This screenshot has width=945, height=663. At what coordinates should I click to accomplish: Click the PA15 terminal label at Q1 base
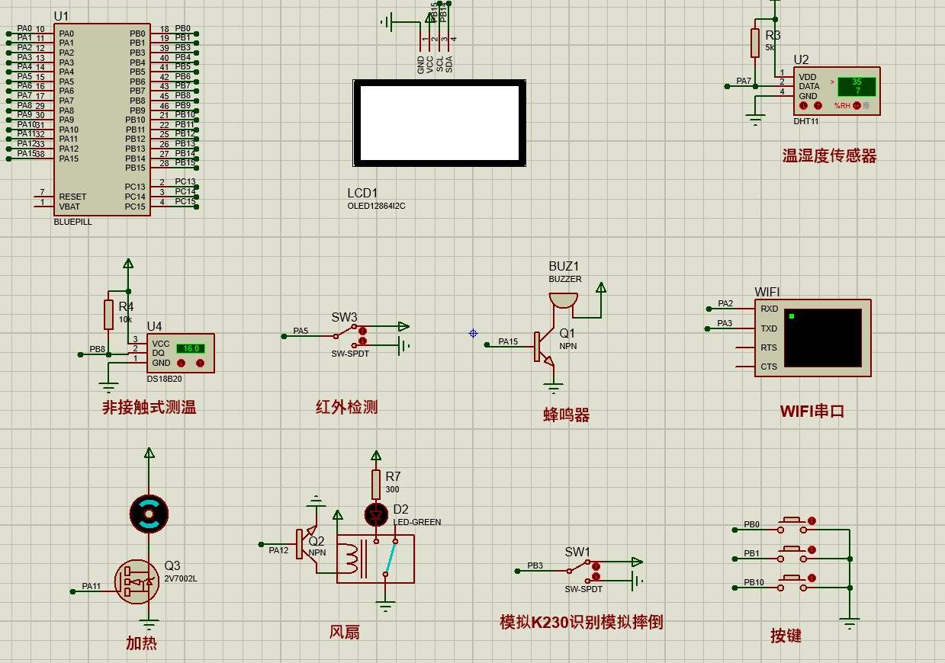(x=508, y=341)
